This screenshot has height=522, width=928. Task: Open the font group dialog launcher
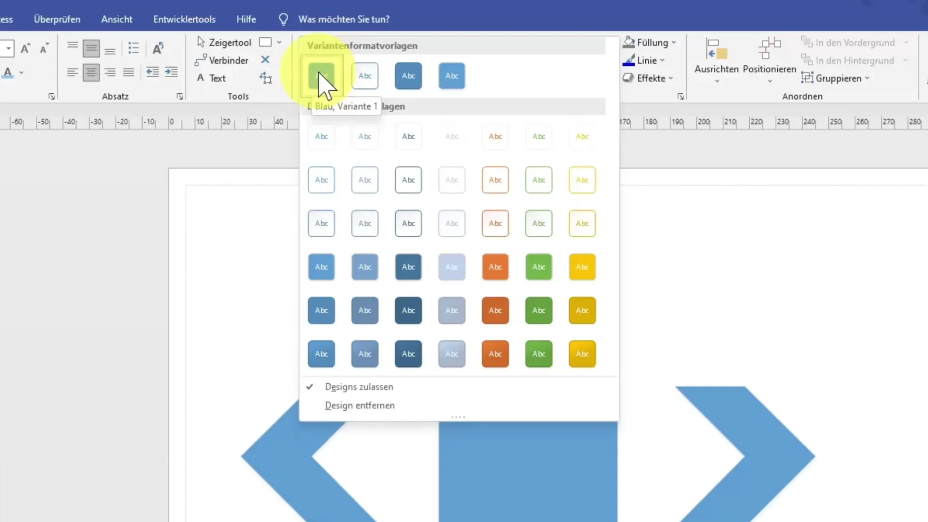coord(52,97)
